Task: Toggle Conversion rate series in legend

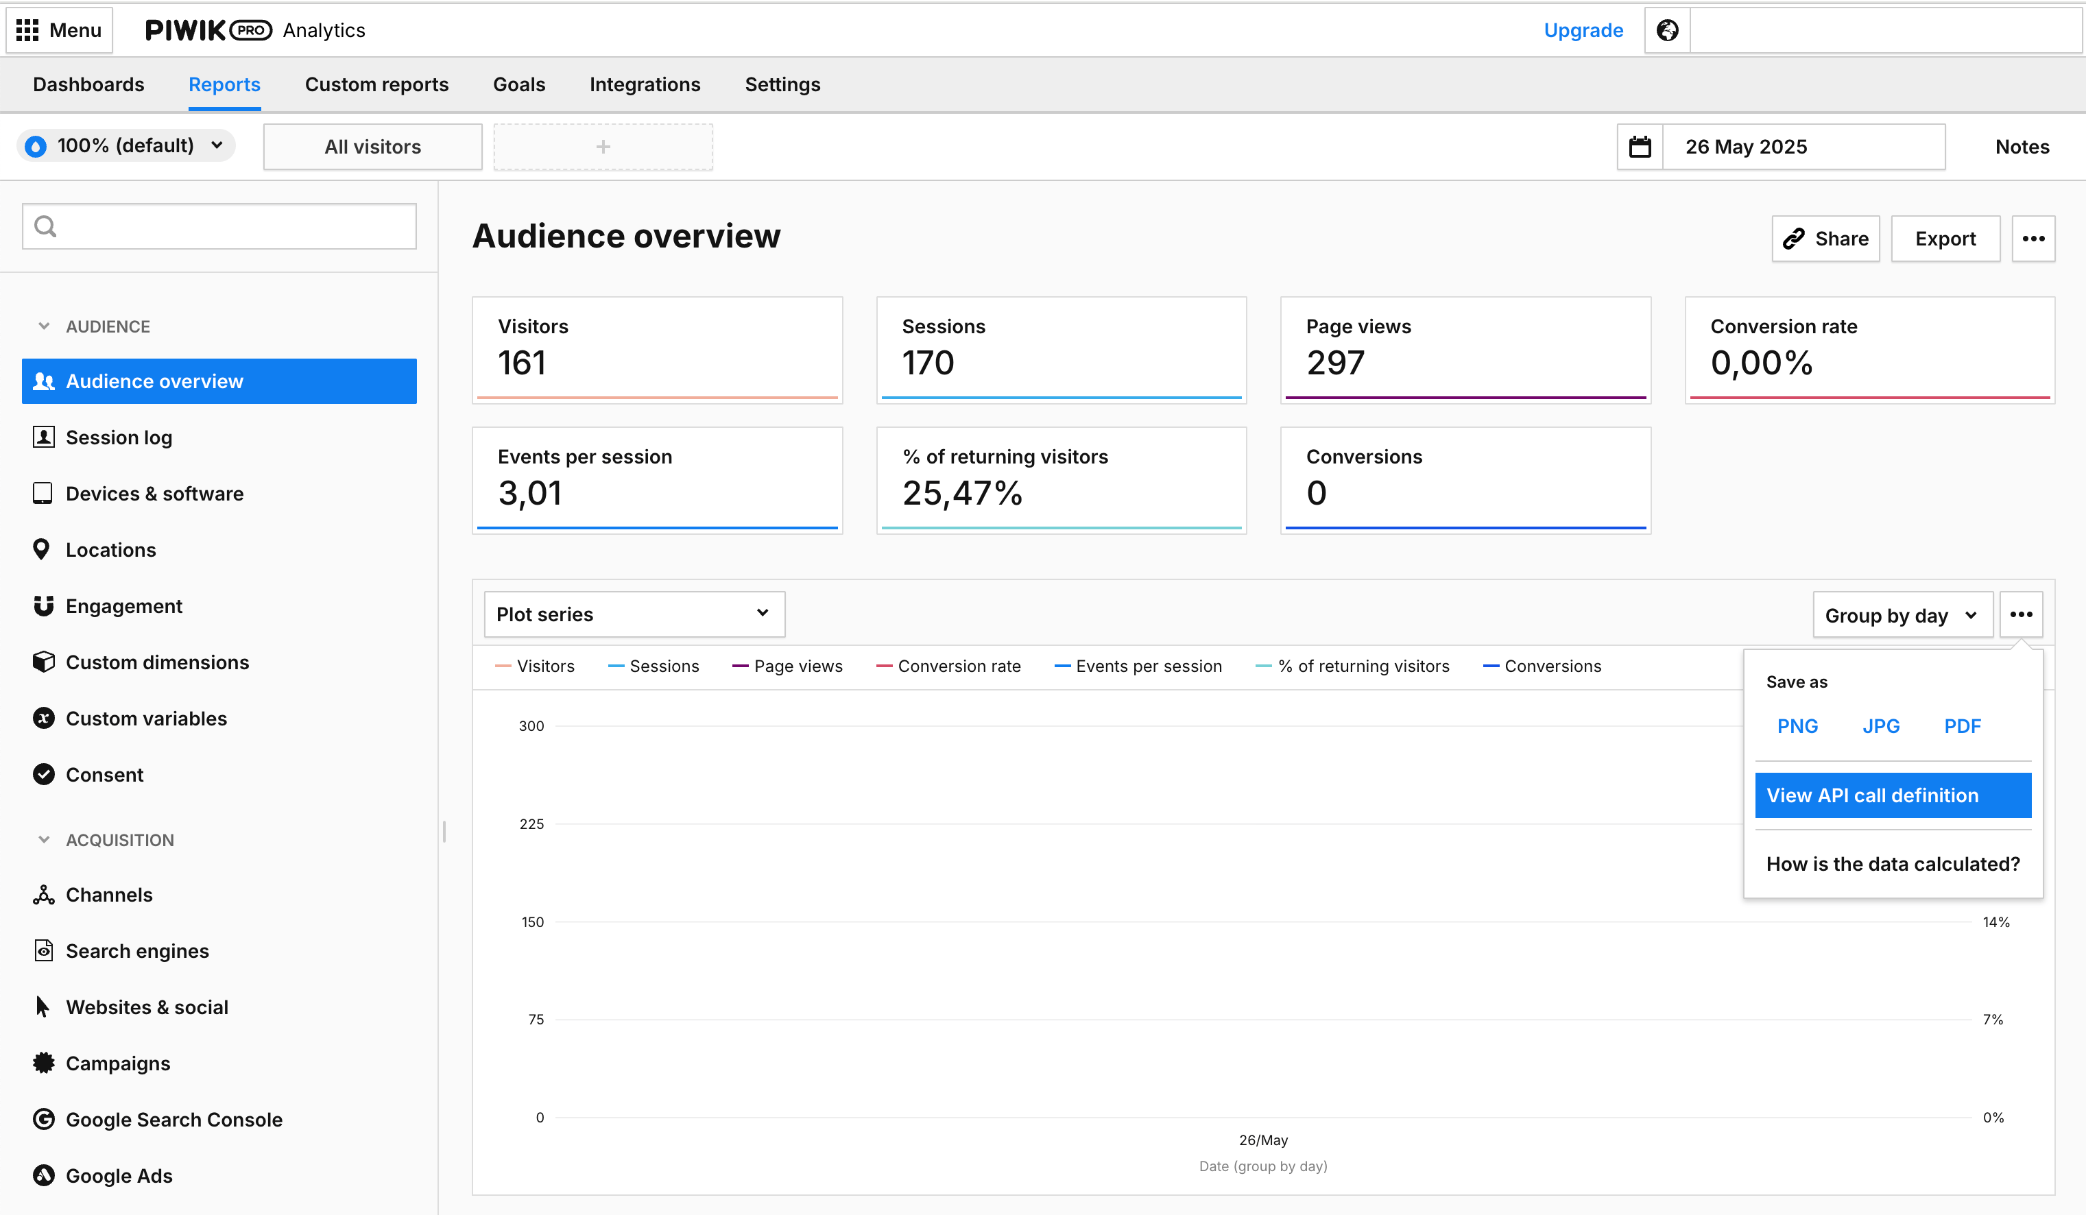Action: coord(948,667)
